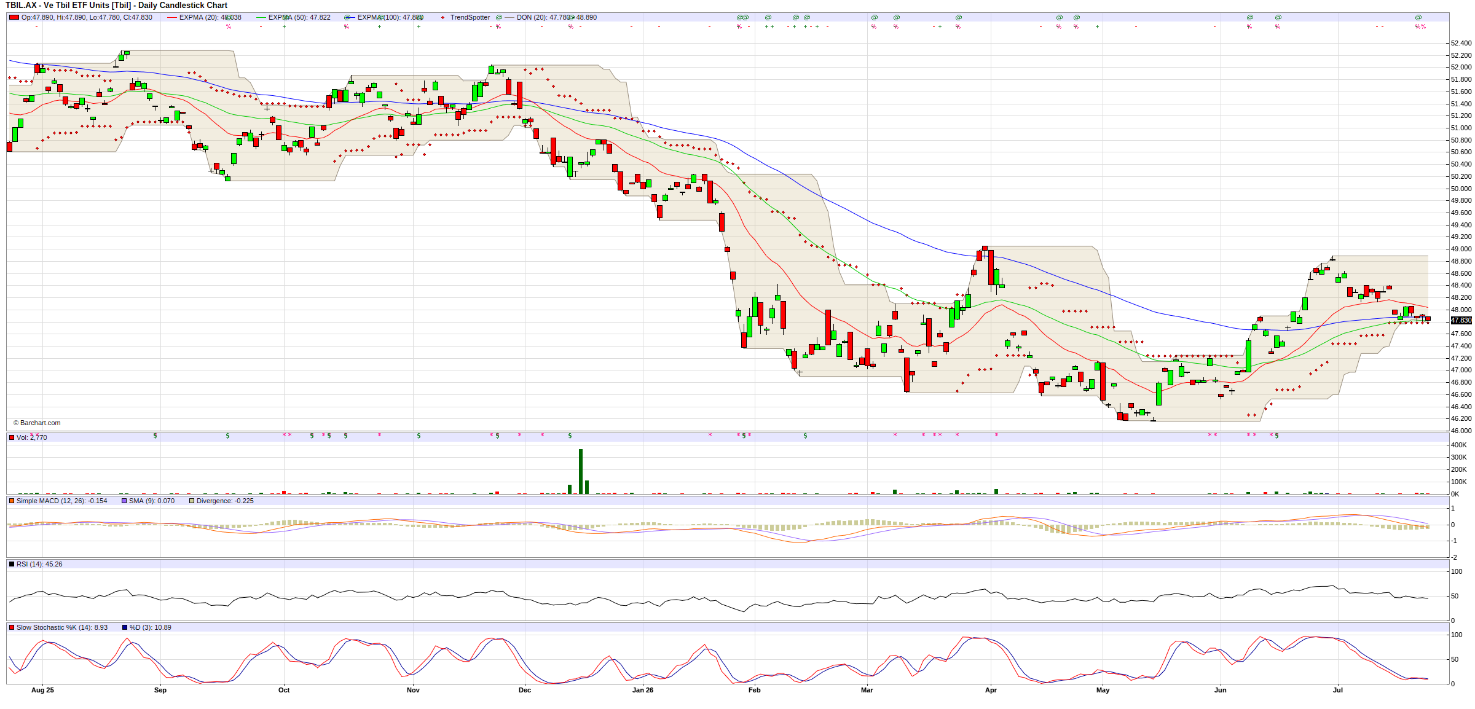Click the 'SMA (9): 0.070' label
This screenshot has width=1475, height=709.
(x=152, y=501)
